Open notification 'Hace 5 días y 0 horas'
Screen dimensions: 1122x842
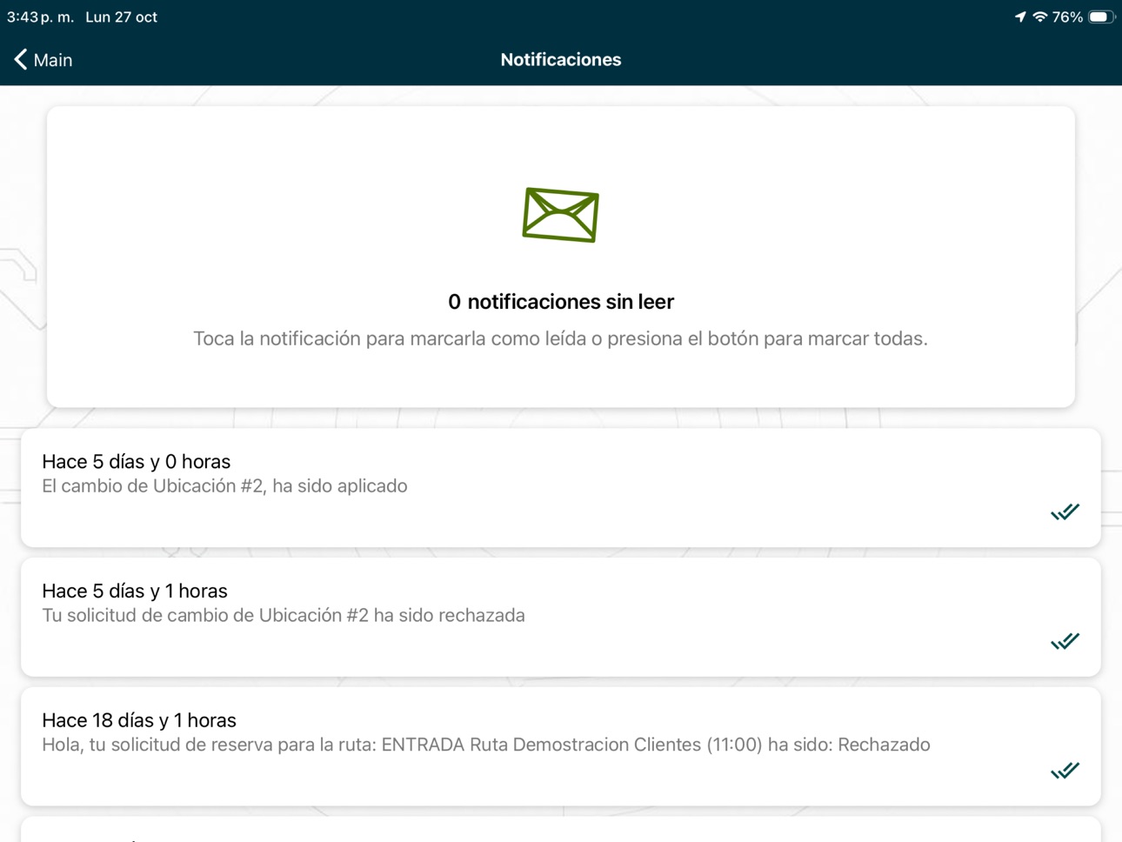pyautogui.click(x=561, y=487)
